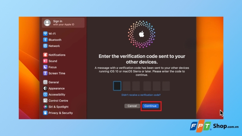Click the Network globe icon

tap(45, 46)
